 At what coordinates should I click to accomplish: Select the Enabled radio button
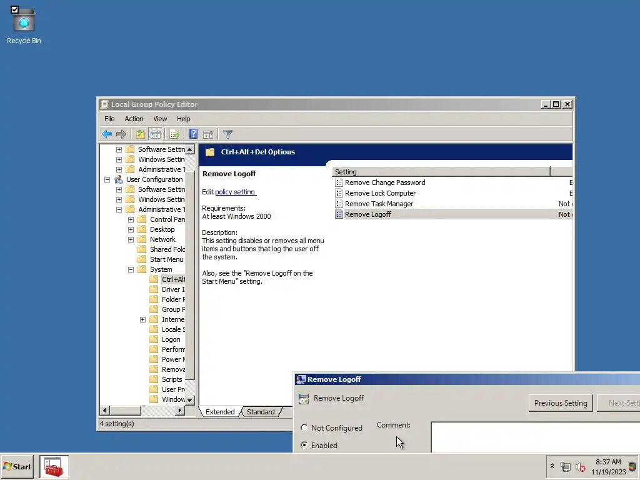click(304, 445)
